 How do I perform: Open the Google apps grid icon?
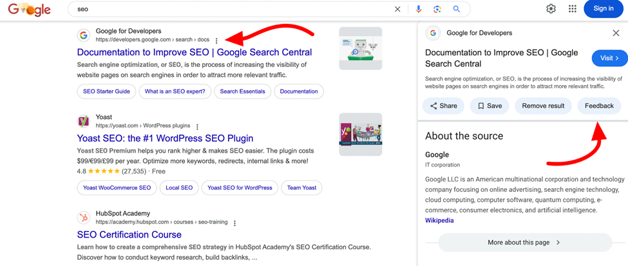pyautogui.click(x=573, y=9)
